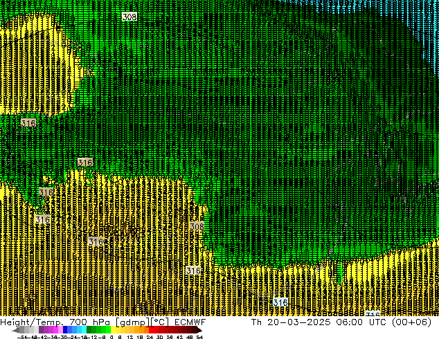Image resolution: width=439 pixels, height=339 pixels.
Task: Click the 308 contour label with tan background
Action: (197, 226)
